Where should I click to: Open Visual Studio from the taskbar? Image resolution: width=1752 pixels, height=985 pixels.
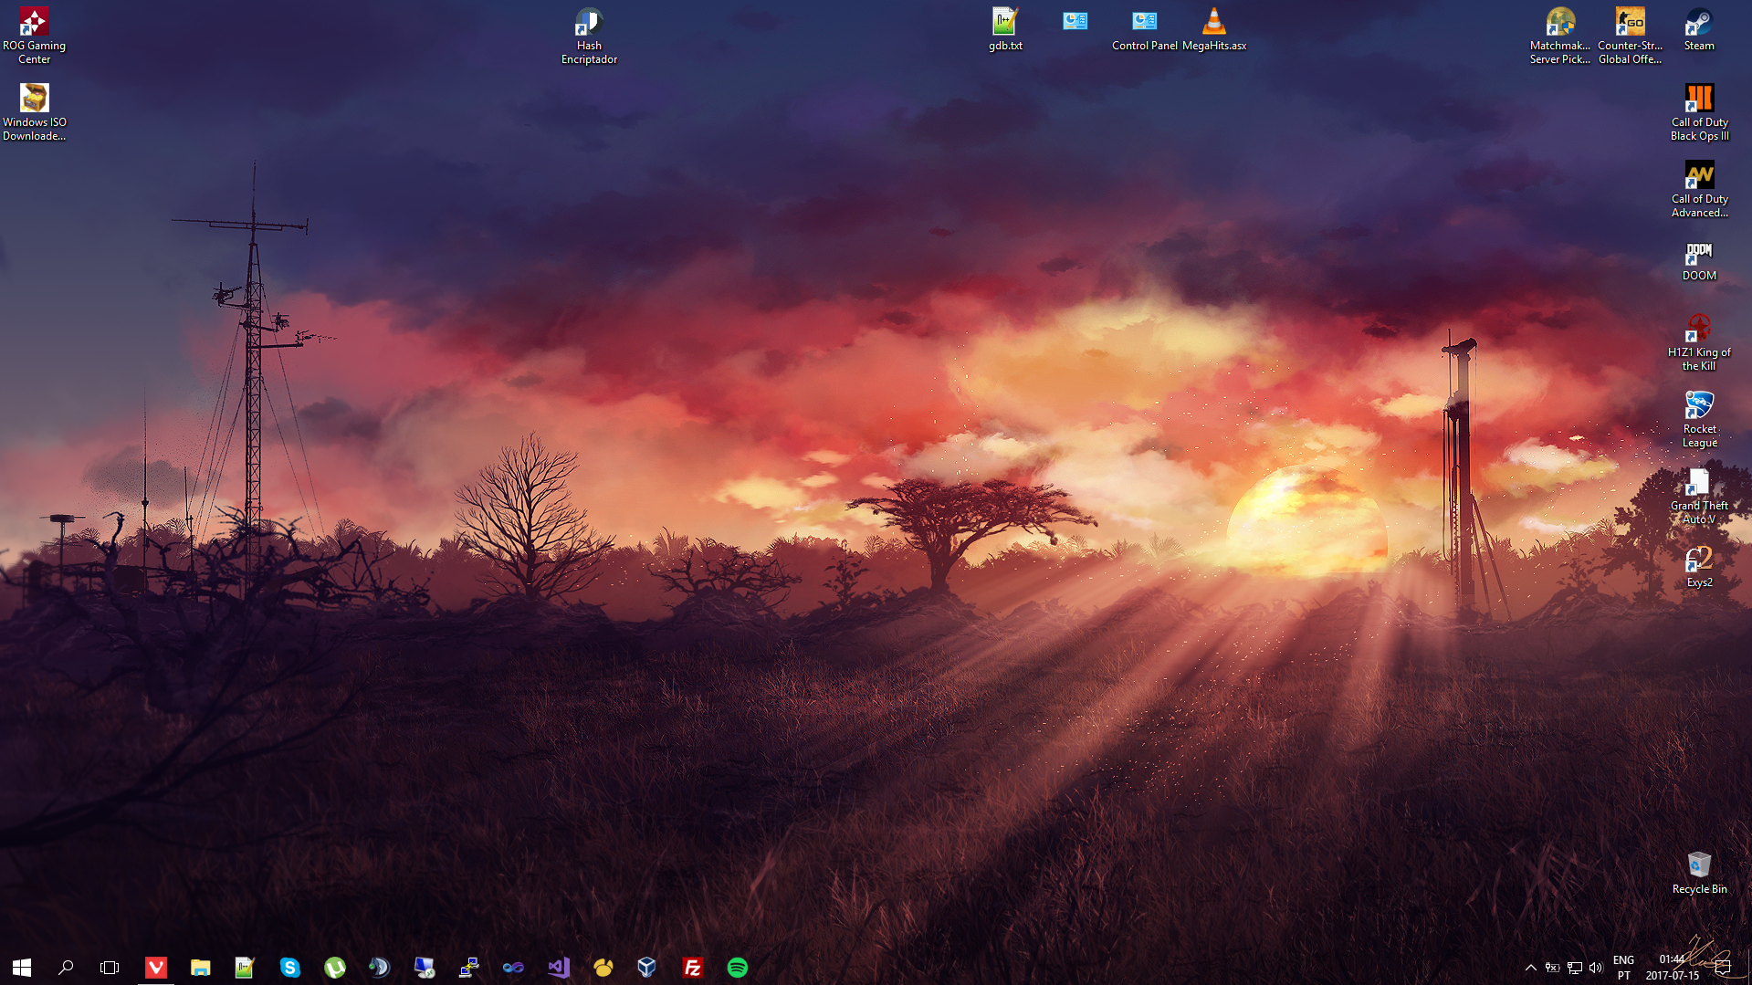tap(558, 967)
